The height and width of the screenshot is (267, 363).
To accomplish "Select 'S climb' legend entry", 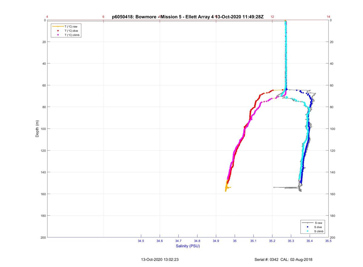I will pos(319,231).
